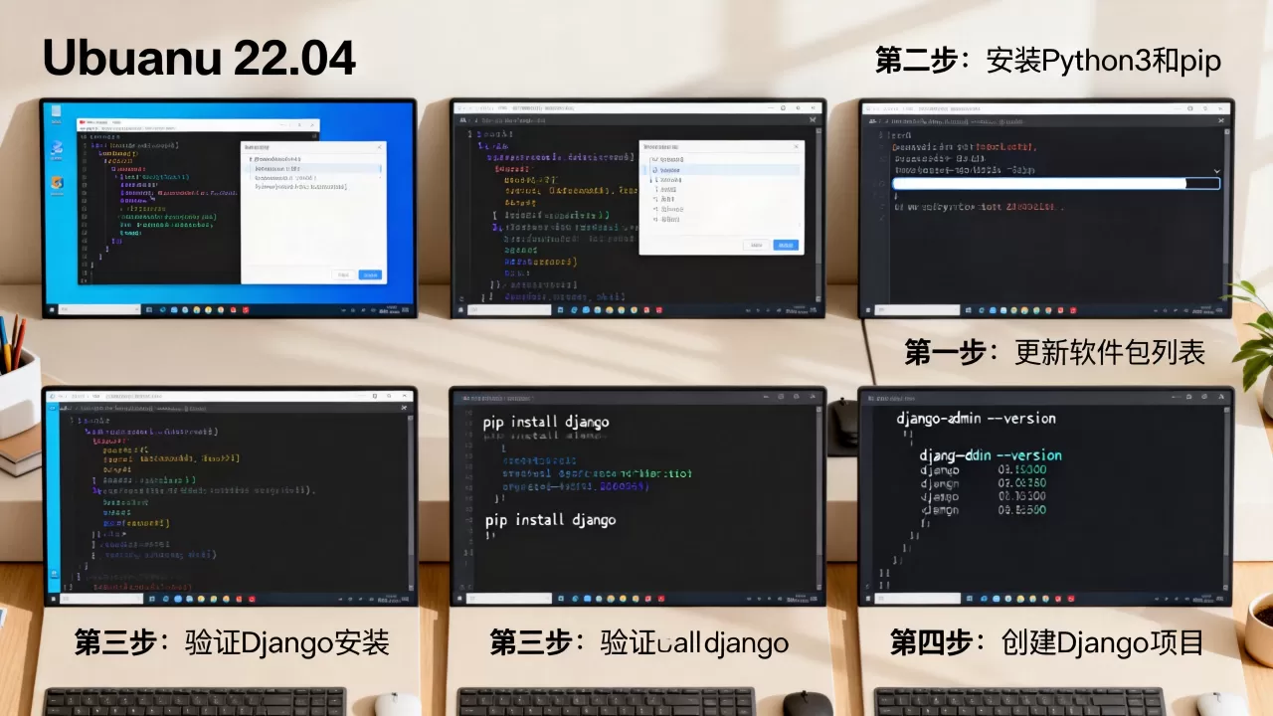Click the taskbar search box on the progress-bar monitor
Viewport: 1273px width, 716px height.
(918, 309)
